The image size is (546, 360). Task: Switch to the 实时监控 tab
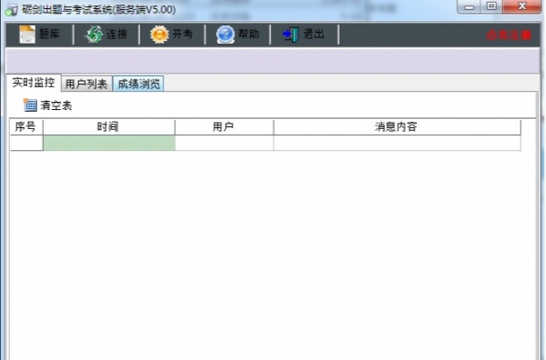click(x=34, y=83)
